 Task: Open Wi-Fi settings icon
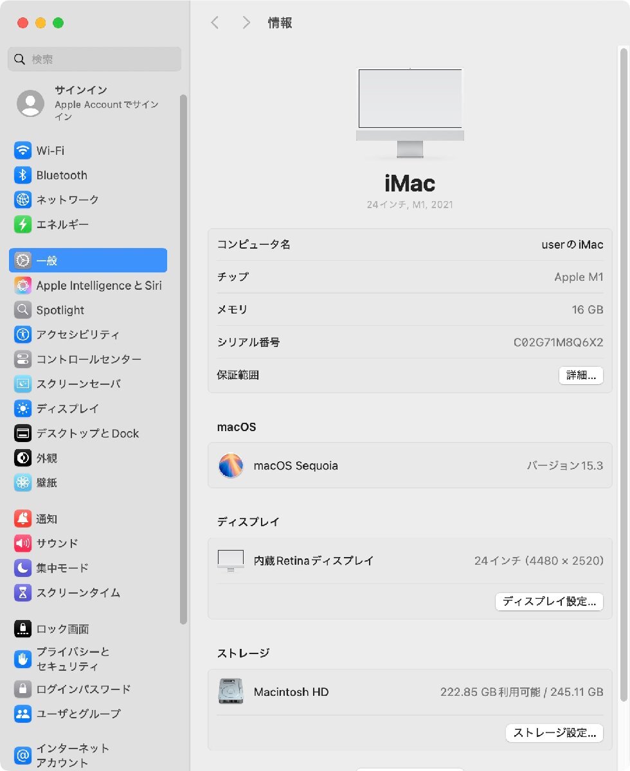tap(22, 150)
